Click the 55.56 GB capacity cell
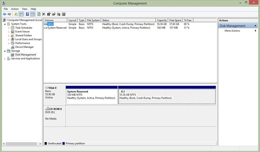 tap(162, 24)
